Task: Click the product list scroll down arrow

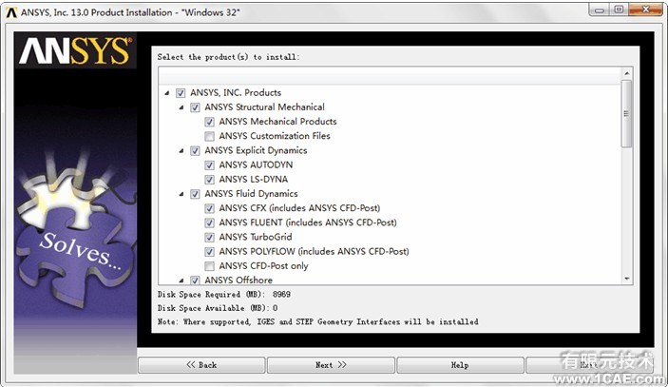Action: coord(627,279)
